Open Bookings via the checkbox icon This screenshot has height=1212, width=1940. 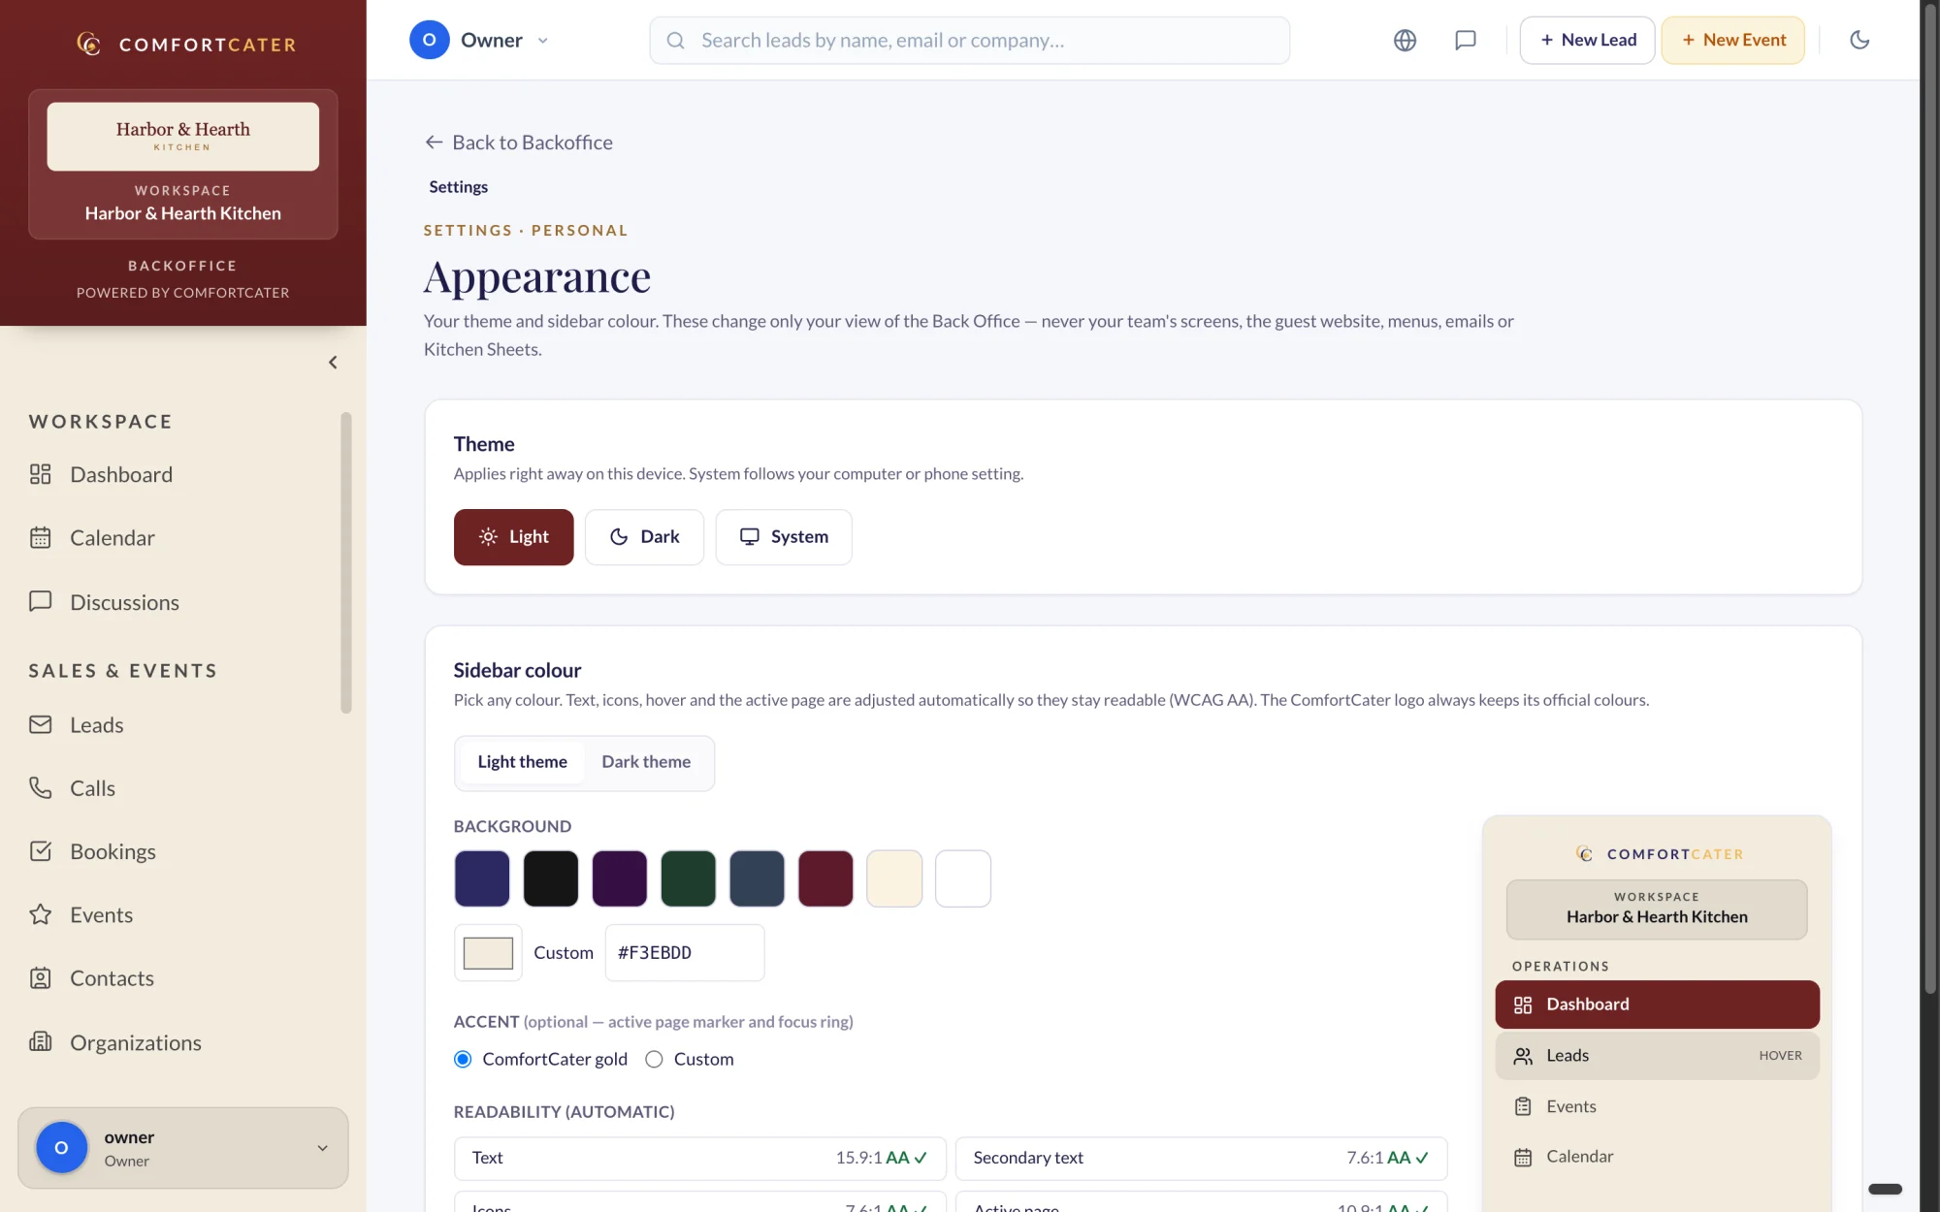pyautogui.click(x=40, y=851)
